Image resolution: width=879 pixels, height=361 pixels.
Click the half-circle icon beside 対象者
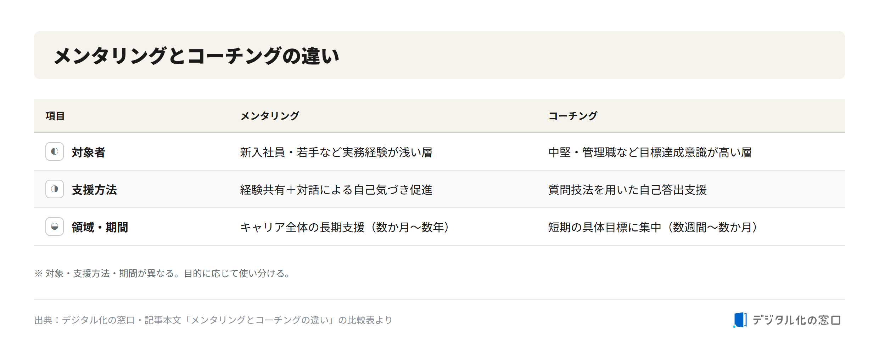[55, 151]
